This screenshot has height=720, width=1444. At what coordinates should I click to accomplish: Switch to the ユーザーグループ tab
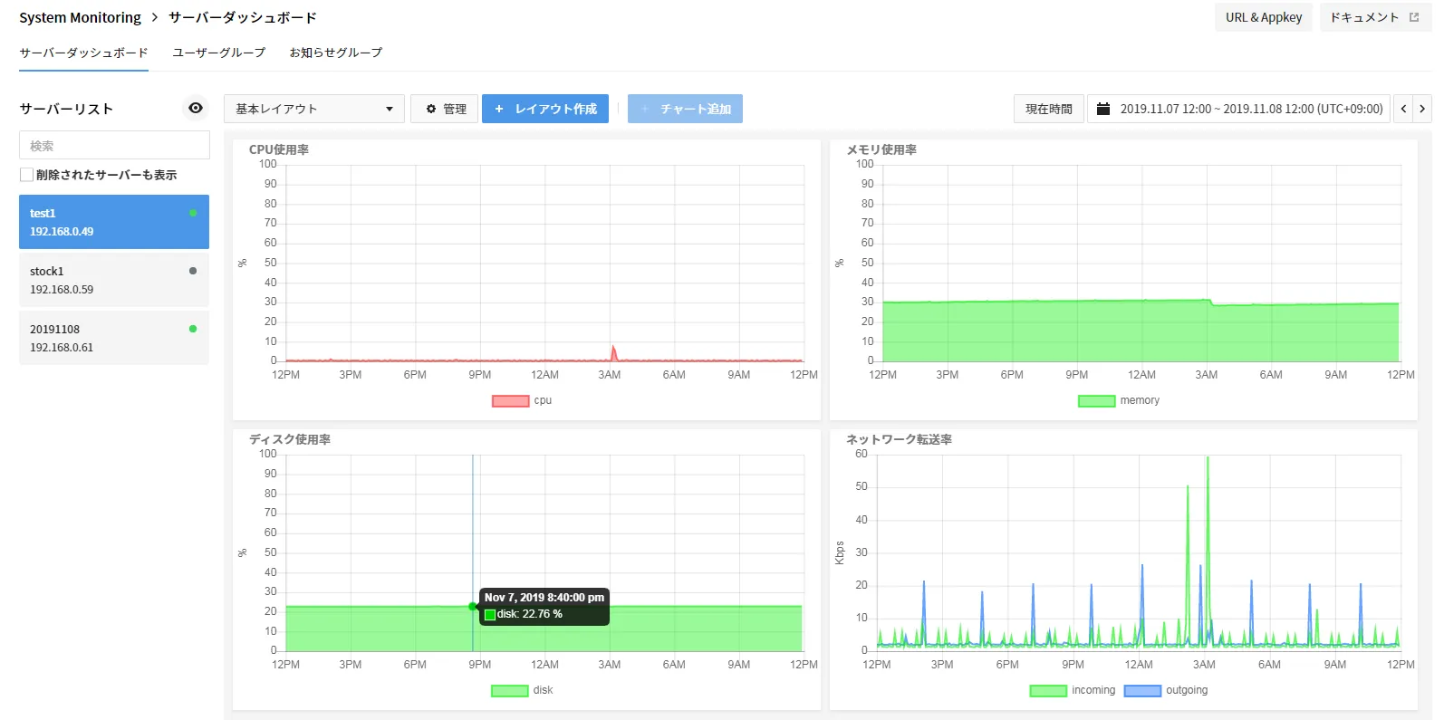click(x=219, y=53)
